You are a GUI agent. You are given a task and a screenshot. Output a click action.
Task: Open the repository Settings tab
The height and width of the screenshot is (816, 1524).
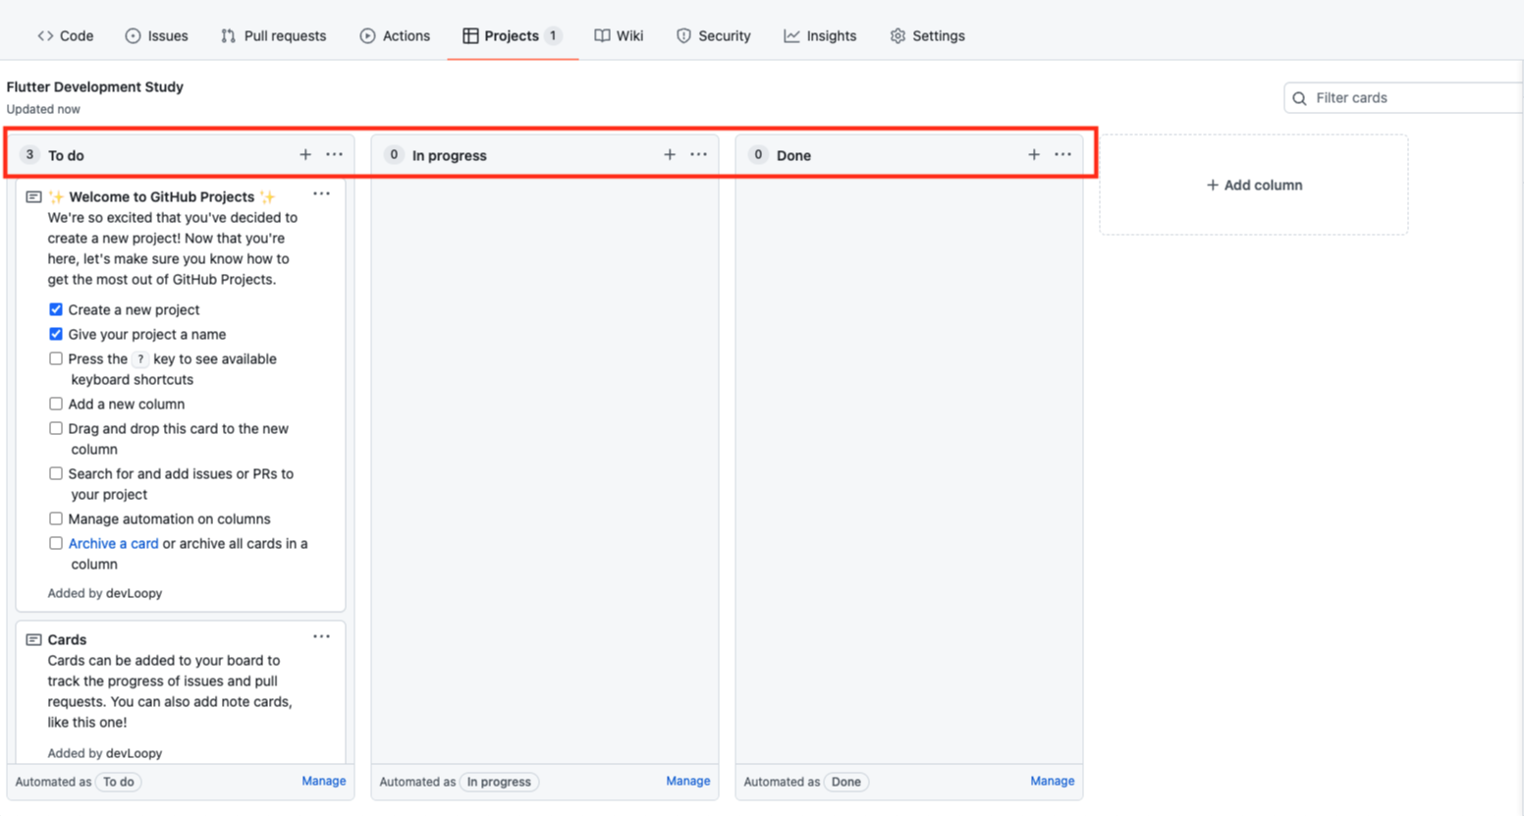(927, 35)
